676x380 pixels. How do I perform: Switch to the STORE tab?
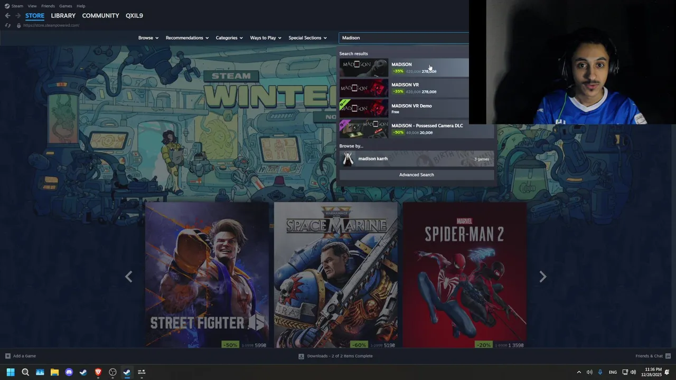pyautogui.click(x=35, y=15)
